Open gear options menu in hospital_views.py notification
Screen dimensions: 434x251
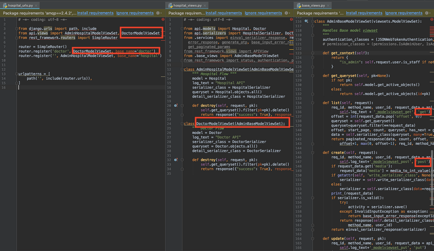(x=287, y=13)
